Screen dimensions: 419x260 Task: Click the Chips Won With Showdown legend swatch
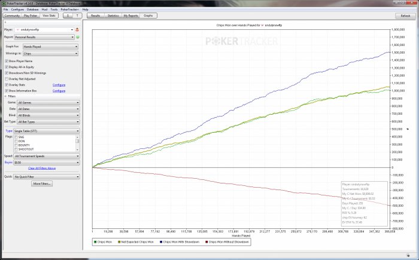click(x=161, y=242)
